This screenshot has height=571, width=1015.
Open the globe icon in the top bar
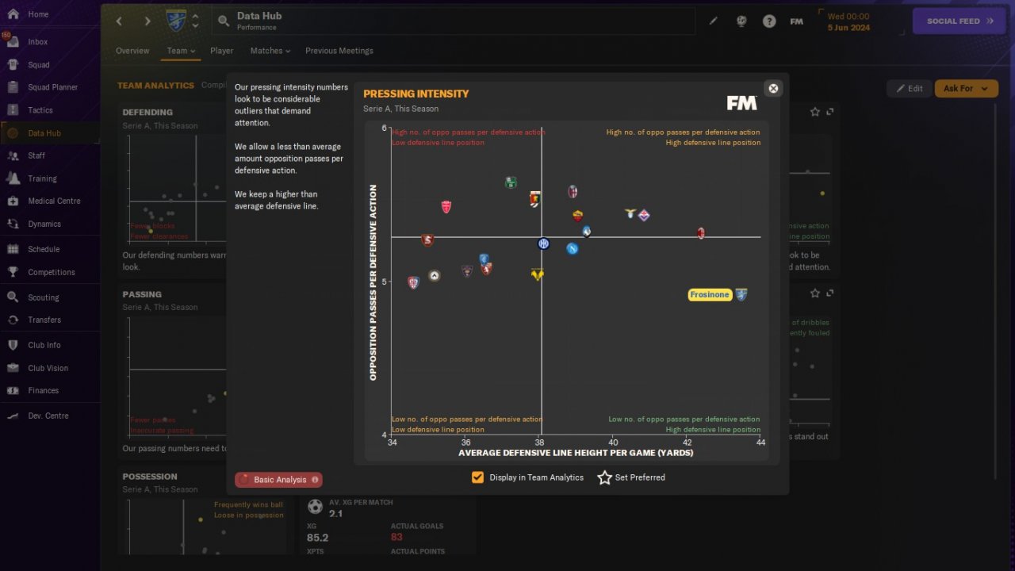pyautogui.click(x=741, y=21)
